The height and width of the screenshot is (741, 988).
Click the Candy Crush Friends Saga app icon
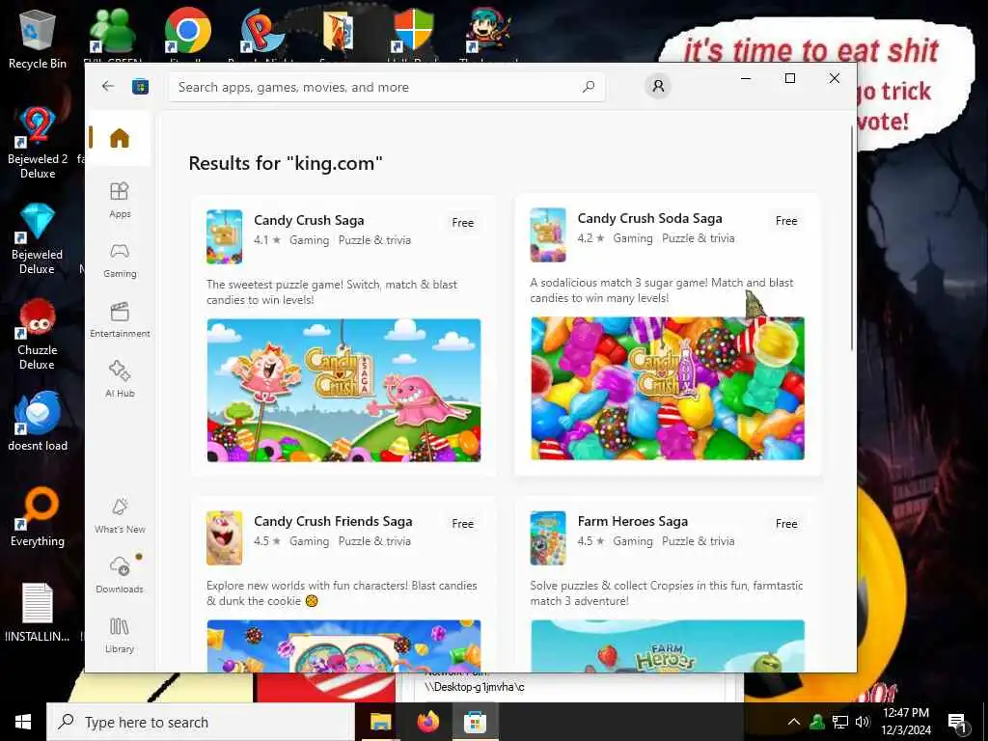coord(224,538)
